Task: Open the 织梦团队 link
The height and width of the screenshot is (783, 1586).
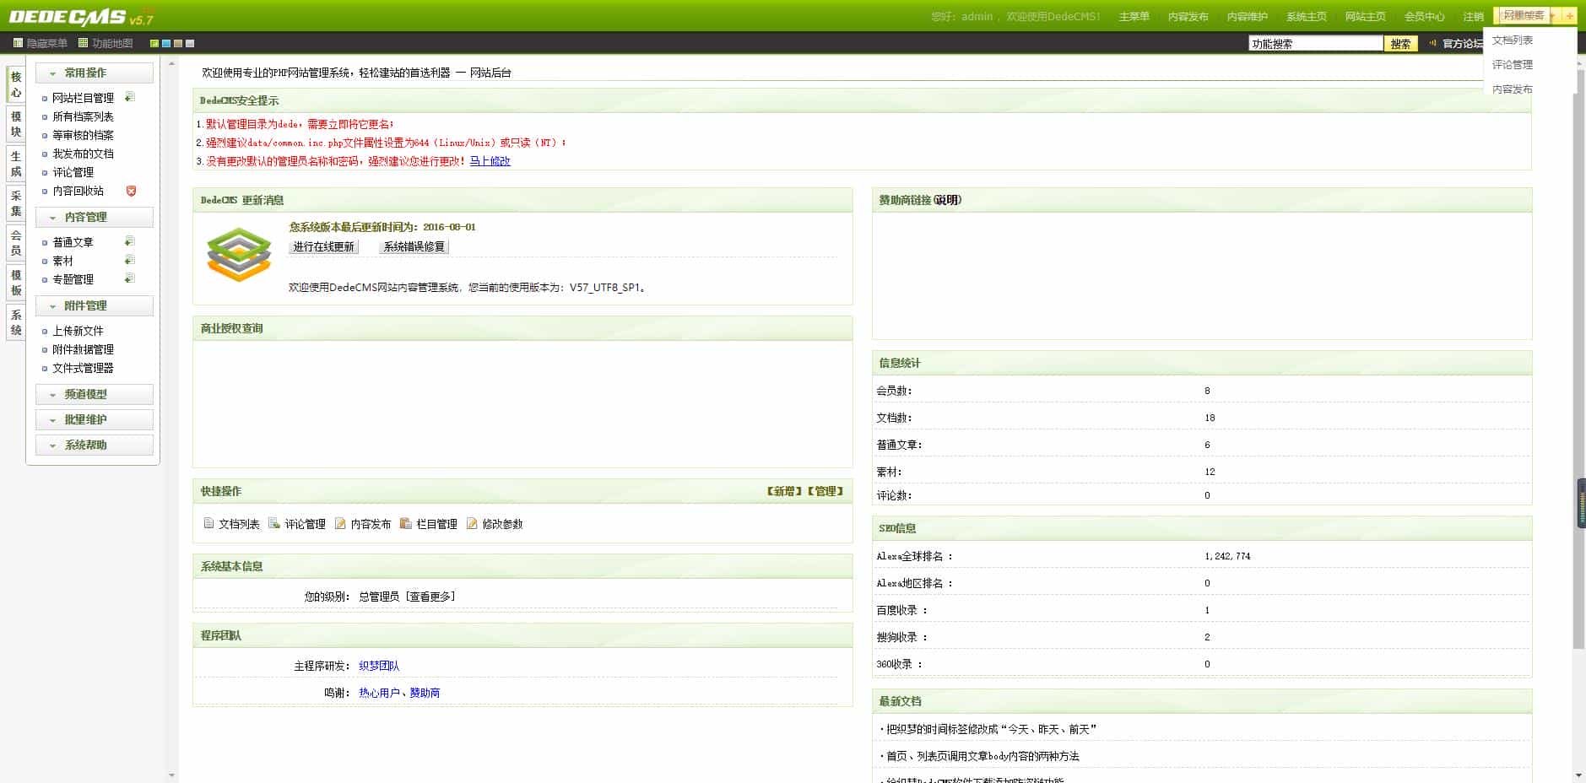Action: click(379, 666)
